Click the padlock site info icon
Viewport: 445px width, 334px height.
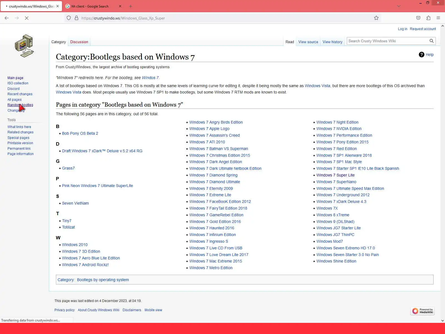[76, 18]
